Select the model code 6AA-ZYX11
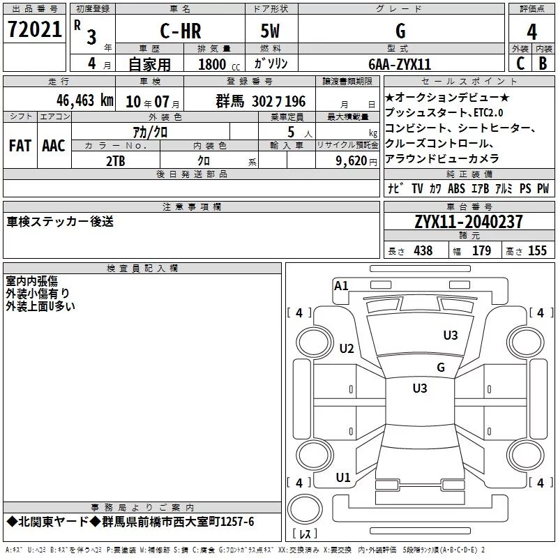The height and width of the screenshot is (558, 558). pyautogui.click(x=400, y=64)
